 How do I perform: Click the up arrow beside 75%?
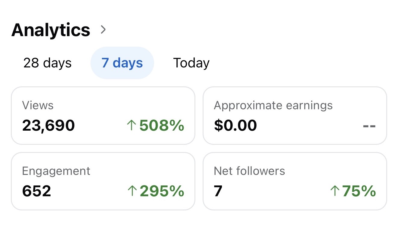pyautogui.click(x=335, y=191)
